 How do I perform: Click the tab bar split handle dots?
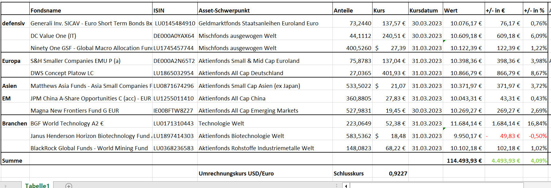tap(336, 186)
